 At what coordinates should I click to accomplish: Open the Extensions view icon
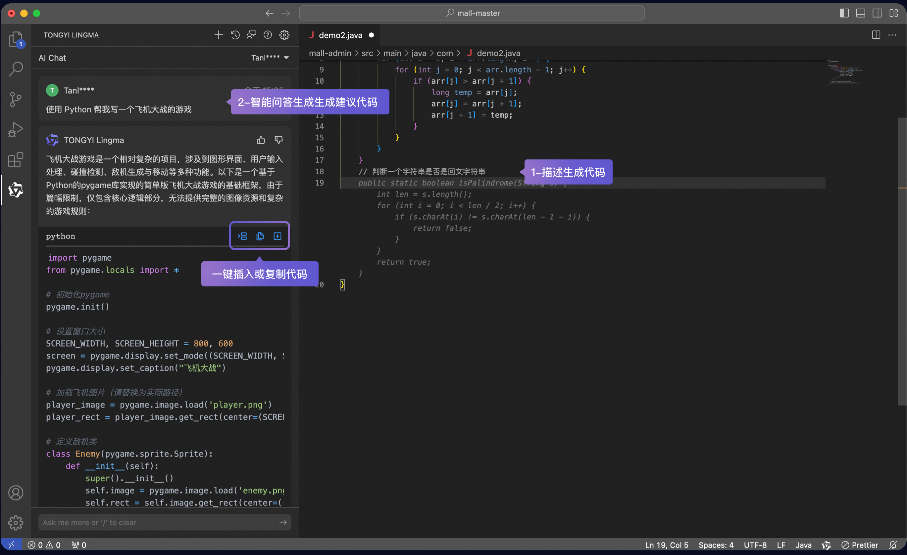pyautogui.click(x=16, y=160)
